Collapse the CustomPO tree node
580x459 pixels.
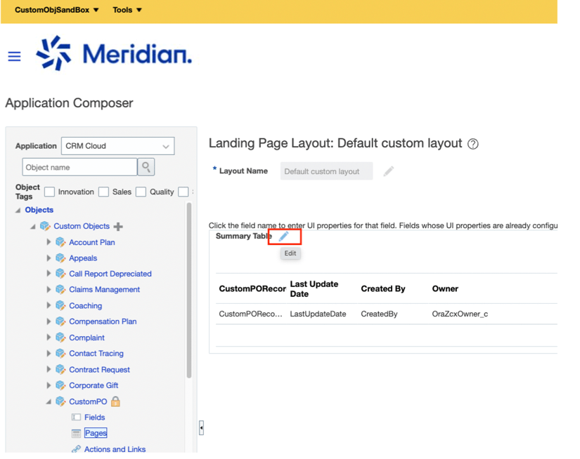click(x=49, y=401)
